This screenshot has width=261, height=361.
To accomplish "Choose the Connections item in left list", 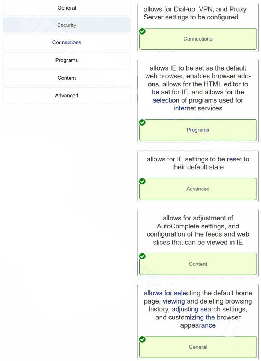I will pos(67,42).
